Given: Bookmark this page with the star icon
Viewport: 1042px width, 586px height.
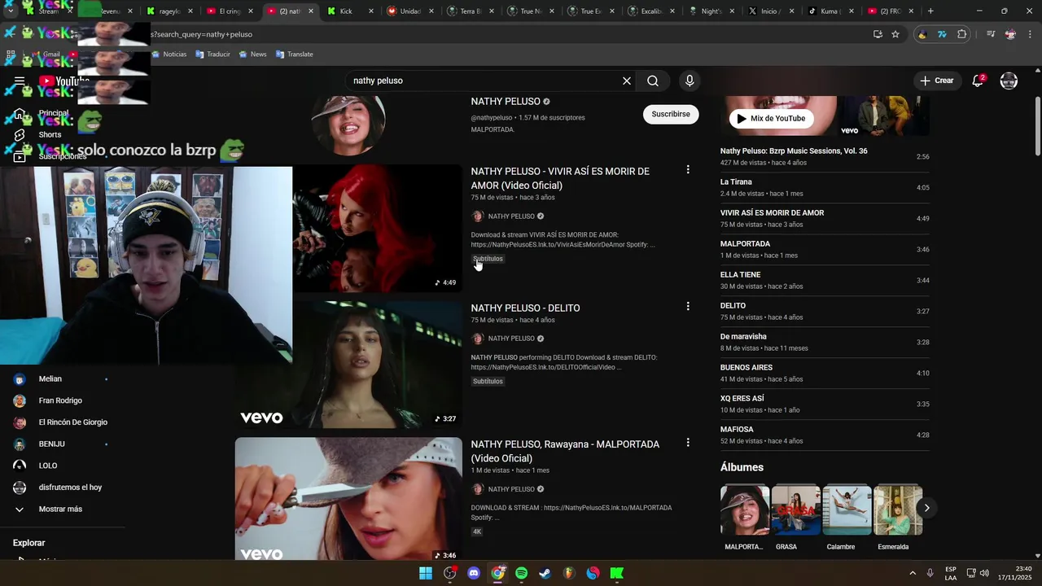Looking at the screenshot, I should (895, 34).
